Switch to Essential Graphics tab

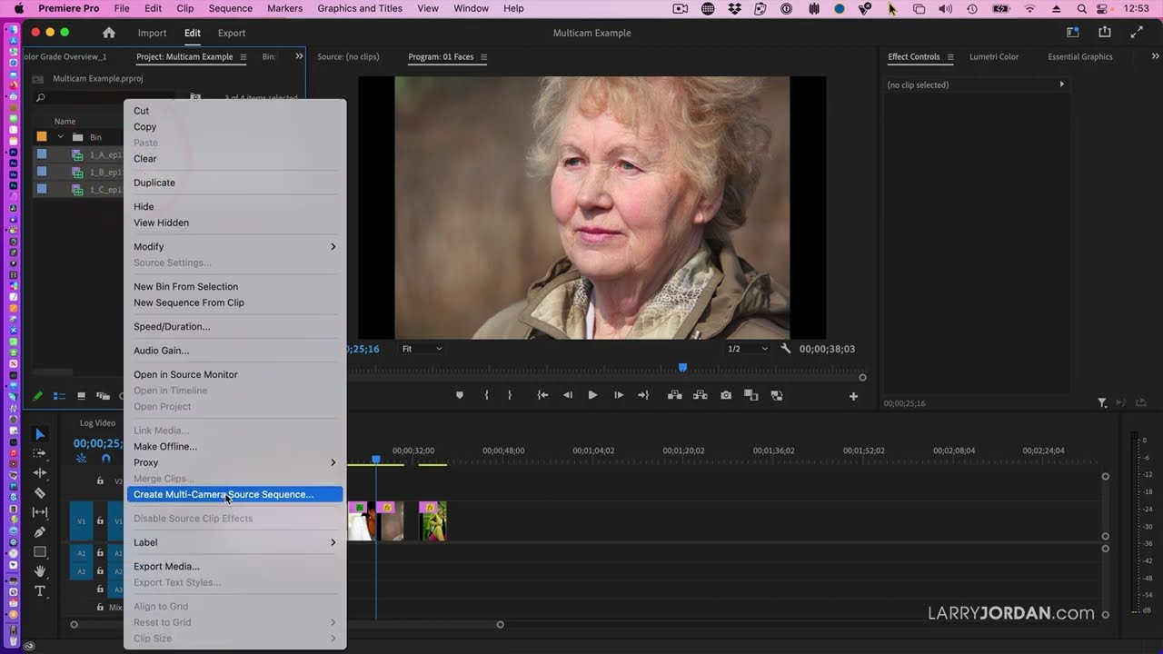(x=1080, y=56)
